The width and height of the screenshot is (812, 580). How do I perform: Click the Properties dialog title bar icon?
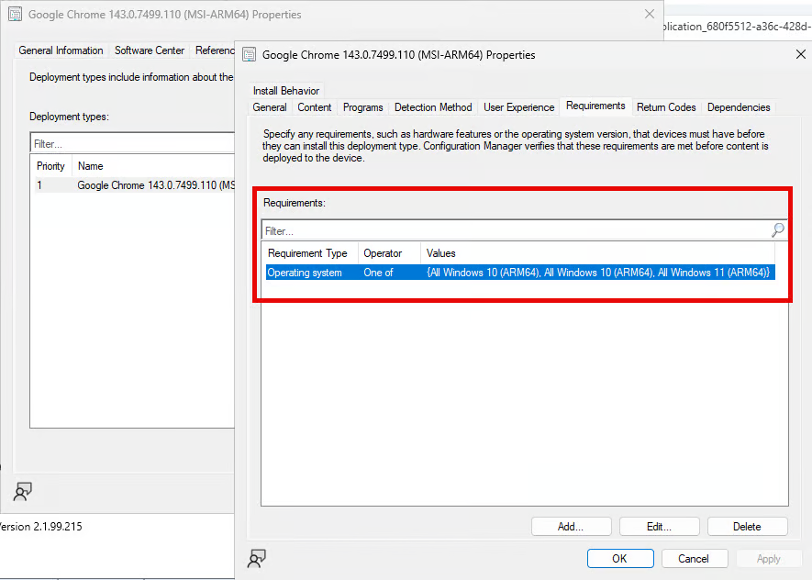(x=249, y=55)
